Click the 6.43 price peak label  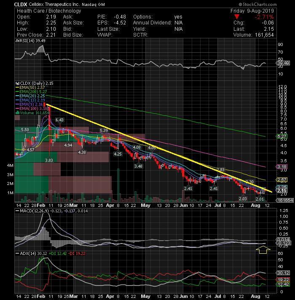pos(59,120)
